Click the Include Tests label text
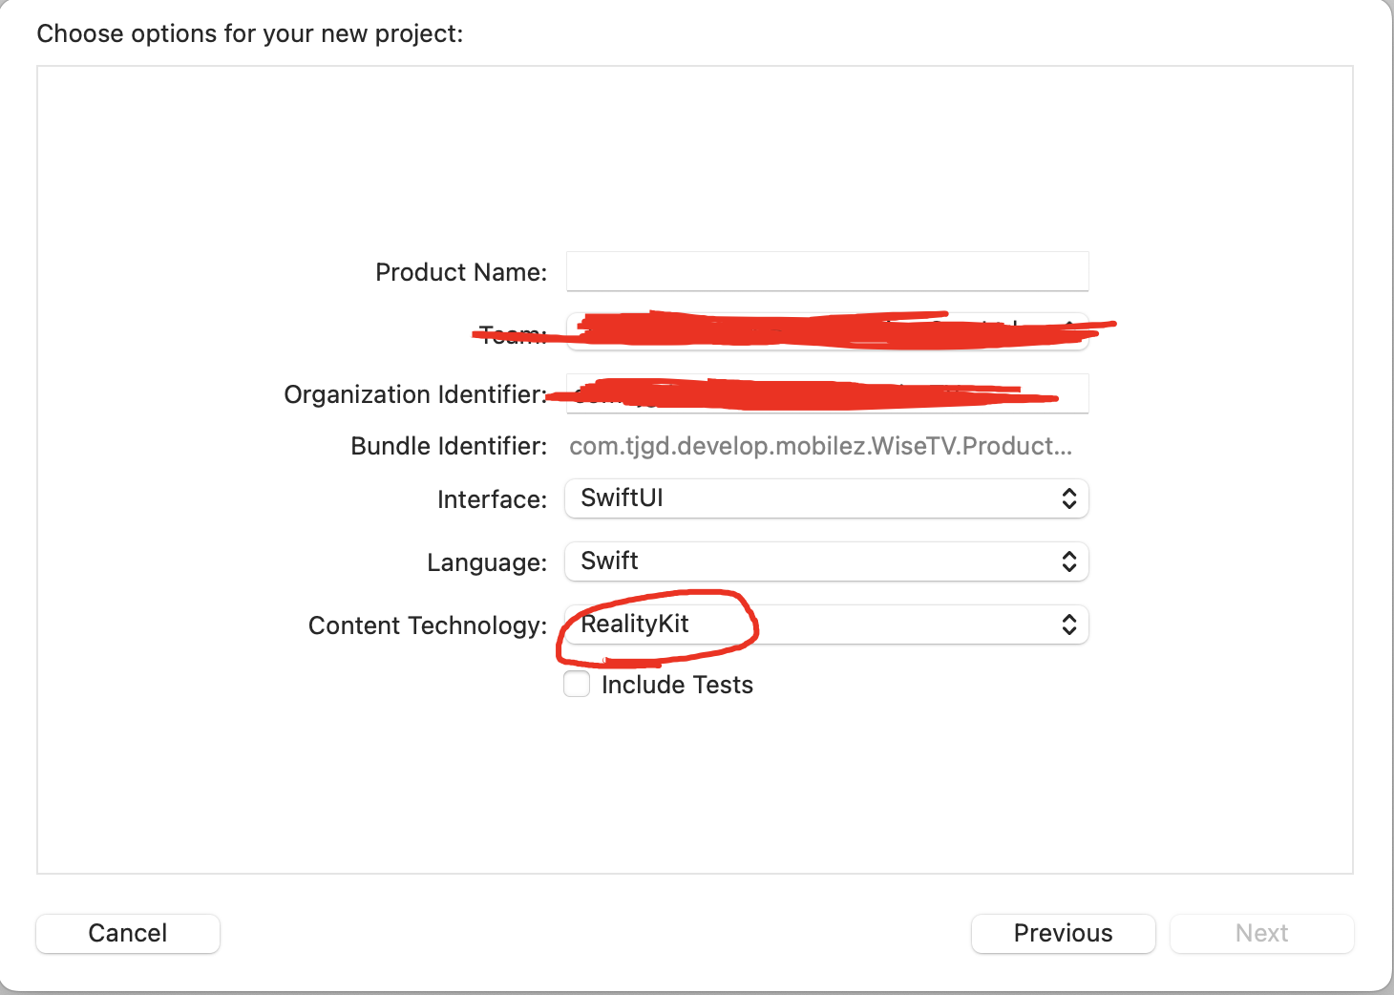Screen dimensions: 1394x995 click(677, 685)
